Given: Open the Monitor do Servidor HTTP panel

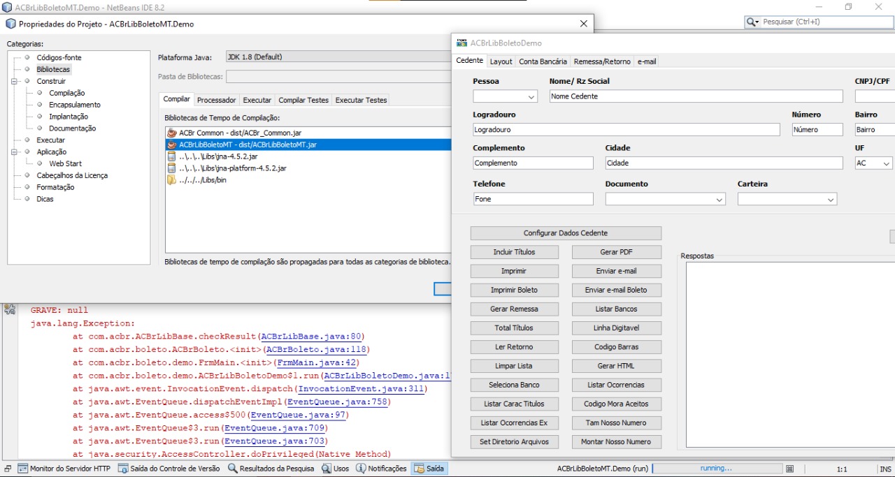Looking at the screenshot, I should tap(64, 469).
